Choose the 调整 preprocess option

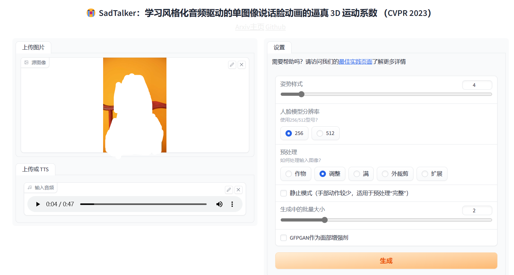pos(330,174)
